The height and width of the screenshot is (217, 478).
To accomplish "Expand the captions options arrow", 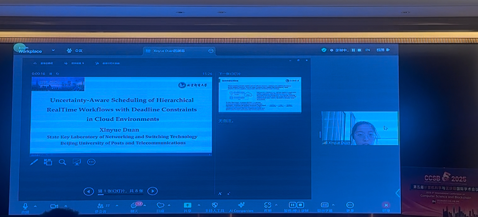I will click(333, 205).
